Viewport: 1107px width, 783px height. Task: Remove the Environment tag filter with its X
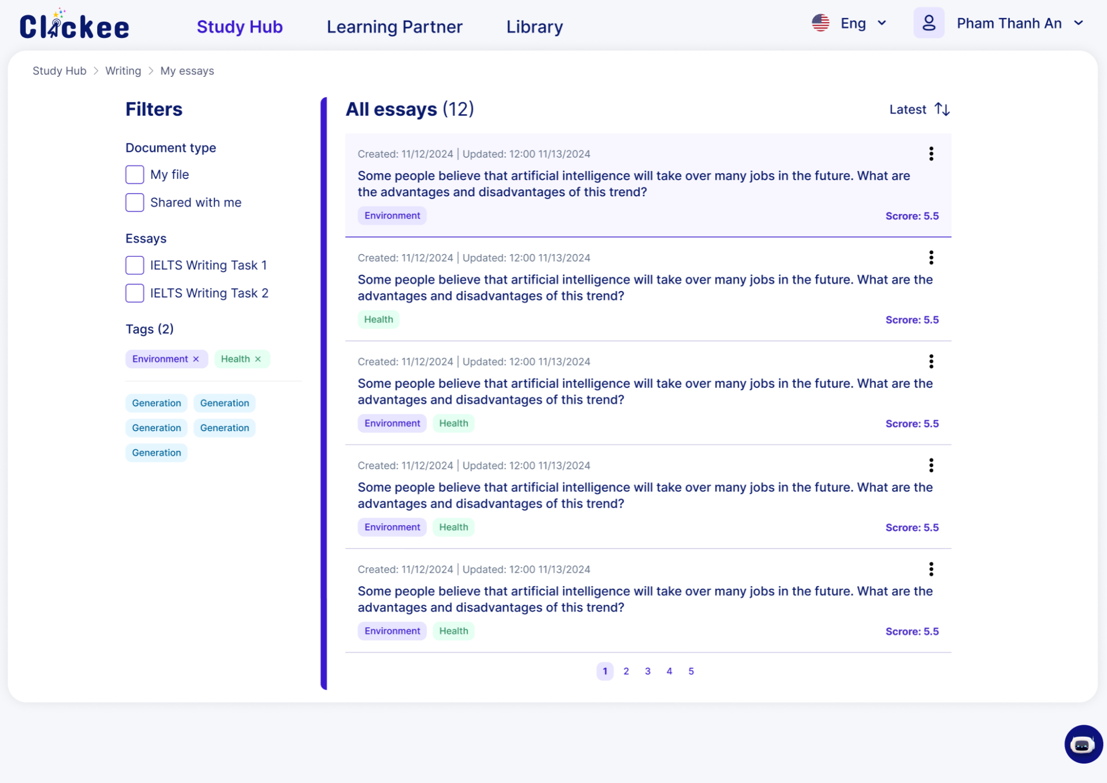tap(196, 359)
